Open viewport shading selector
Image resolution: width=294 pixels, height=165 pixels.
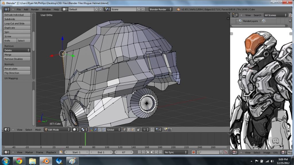[76, 130]
